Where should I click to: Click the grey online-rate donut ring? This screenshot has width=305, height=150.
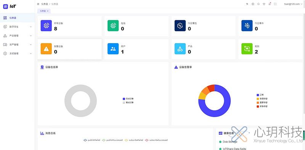pyautogui.click(x=68, y=101)
